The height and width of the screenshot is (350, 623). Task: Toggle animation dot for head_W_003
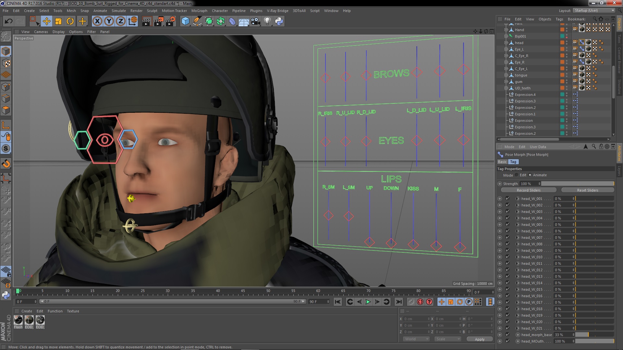click(500, 212)
